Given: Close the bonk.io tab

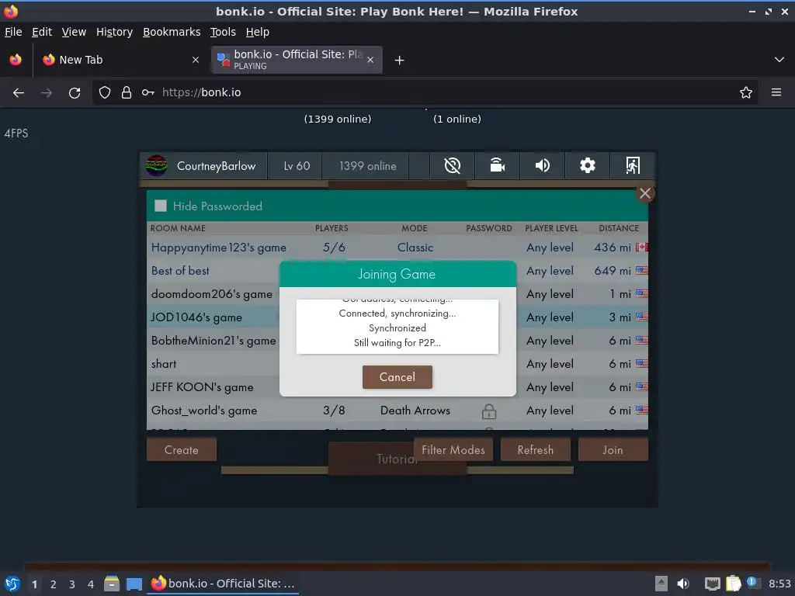Looking at the screenshot, I should tap(370, 60).
